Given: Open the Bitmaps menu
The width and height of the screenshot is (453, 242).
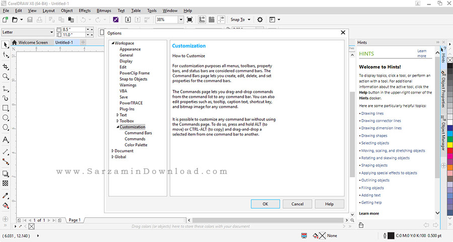Looking at the screenshot, I should [x=104, y=11].
